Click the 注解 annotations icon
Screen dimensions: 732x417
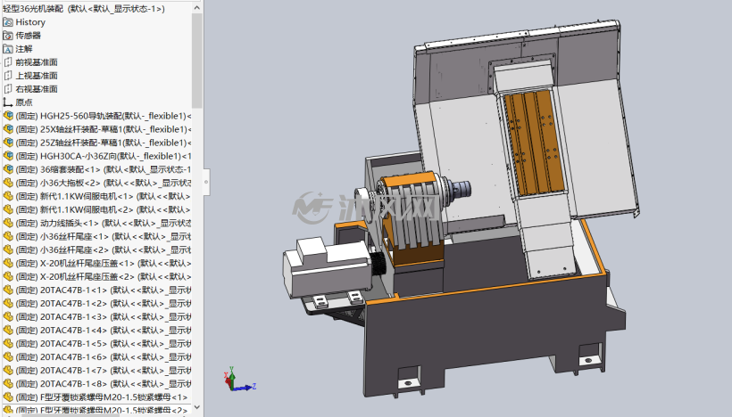click(7, 49)
